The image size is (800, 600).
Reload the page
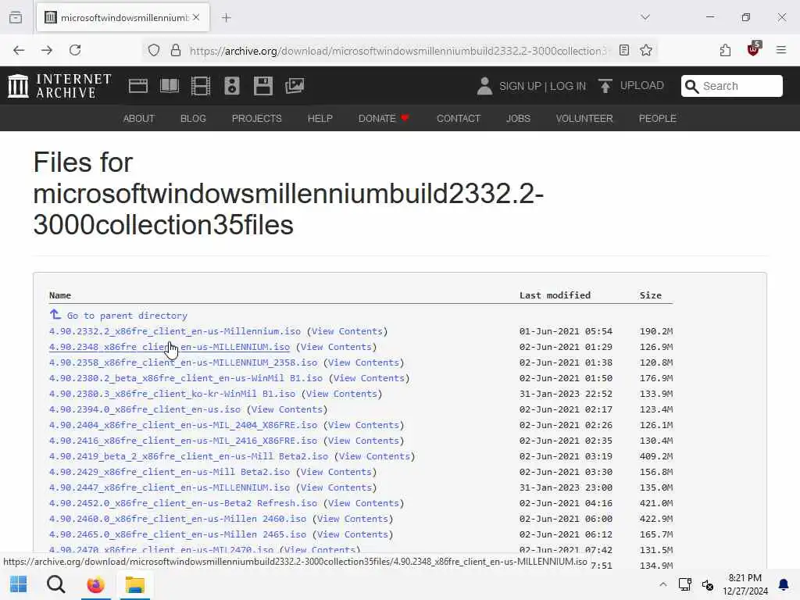[75, 50]
